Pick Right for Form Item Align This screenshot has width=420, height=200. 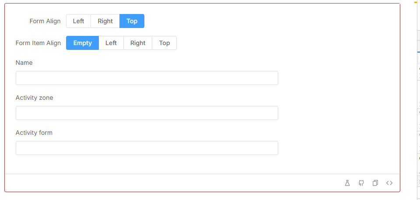(x=138, y=43)
